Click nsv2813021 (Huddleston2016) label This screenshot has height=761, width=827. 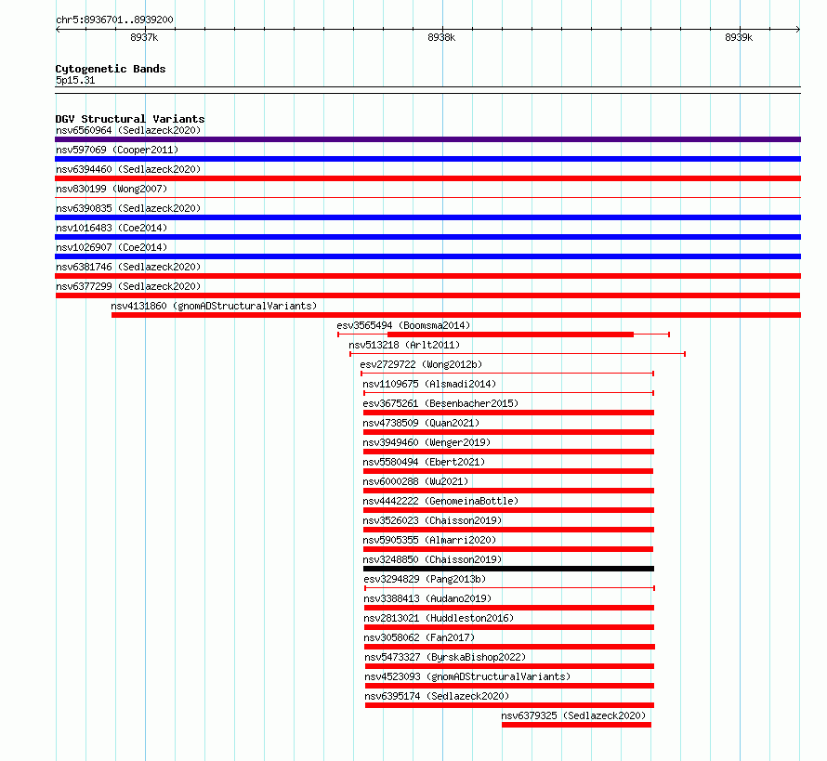click(439, 618)
